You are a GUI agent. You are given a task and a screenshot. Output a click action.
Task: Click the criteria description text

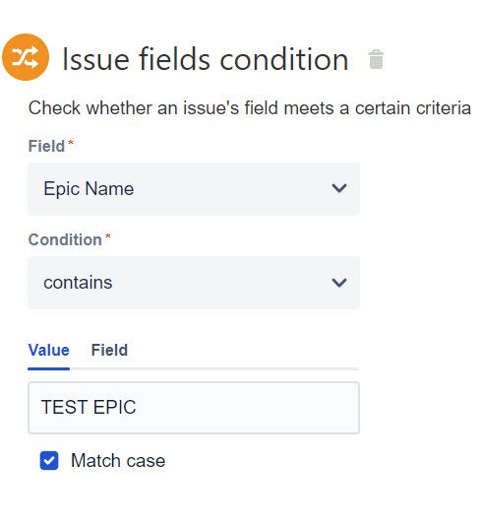[250, 108]
